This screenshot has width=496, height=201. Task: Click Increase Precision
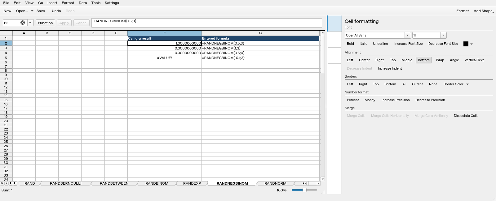(x=396, y=100)
